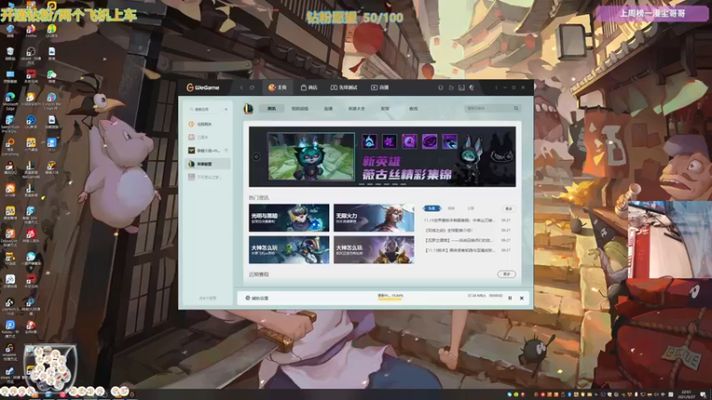Viewport: 712px width, 400px height.
Task: Click 更多 button beside news filters
Action: click(x=508, y=209)
